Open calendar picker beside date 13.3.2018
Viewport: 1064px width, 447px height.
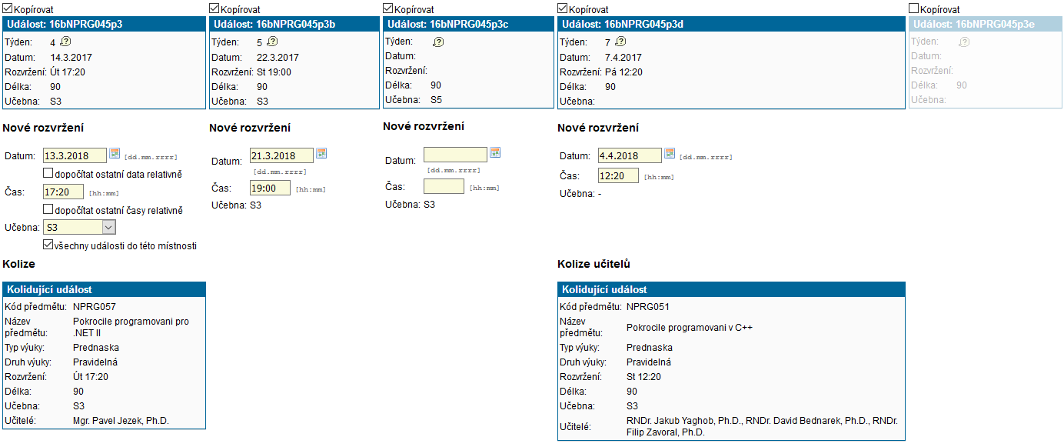pyautogui.click(x=115, y=154)
